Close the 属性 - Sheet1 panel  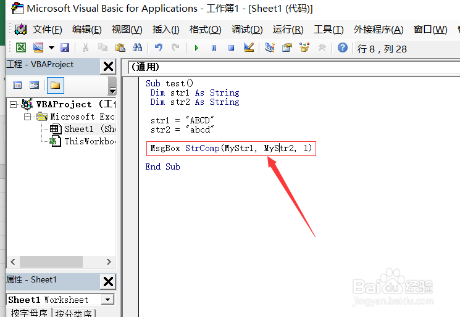point(108,282)
